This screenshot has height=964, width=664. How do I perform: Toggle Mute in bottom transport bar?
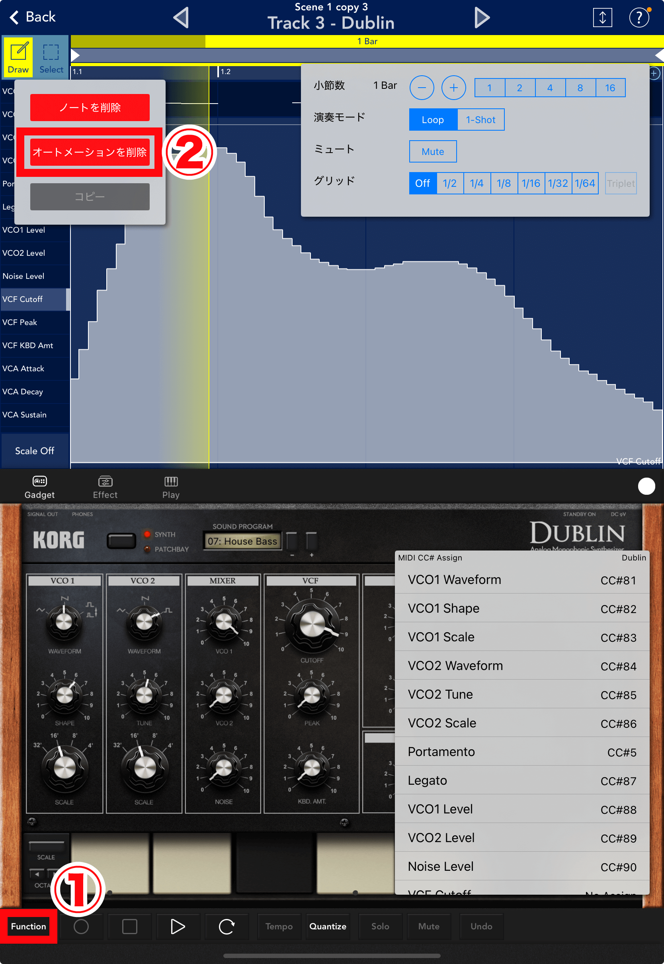tap(429, 927)
